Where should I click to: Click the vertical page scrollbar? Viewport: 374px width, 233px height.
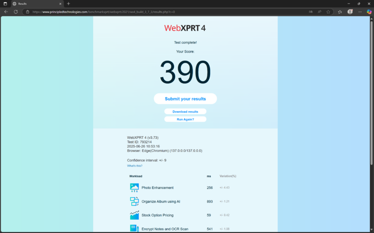[x=371, y=93]
